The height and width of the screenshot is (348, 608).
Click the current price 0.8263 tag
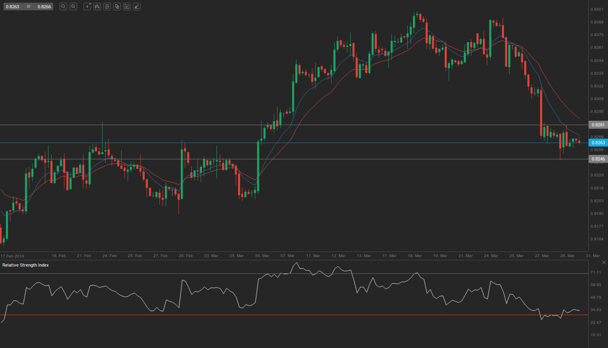[598, 143]
